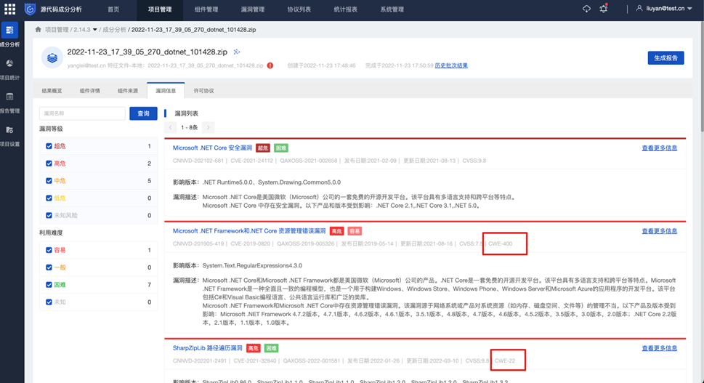Toggle 一般 exploit difficulty checkbox
Image resolution: width=704 pixels, height=383 pixels.
tap(49, 267)
